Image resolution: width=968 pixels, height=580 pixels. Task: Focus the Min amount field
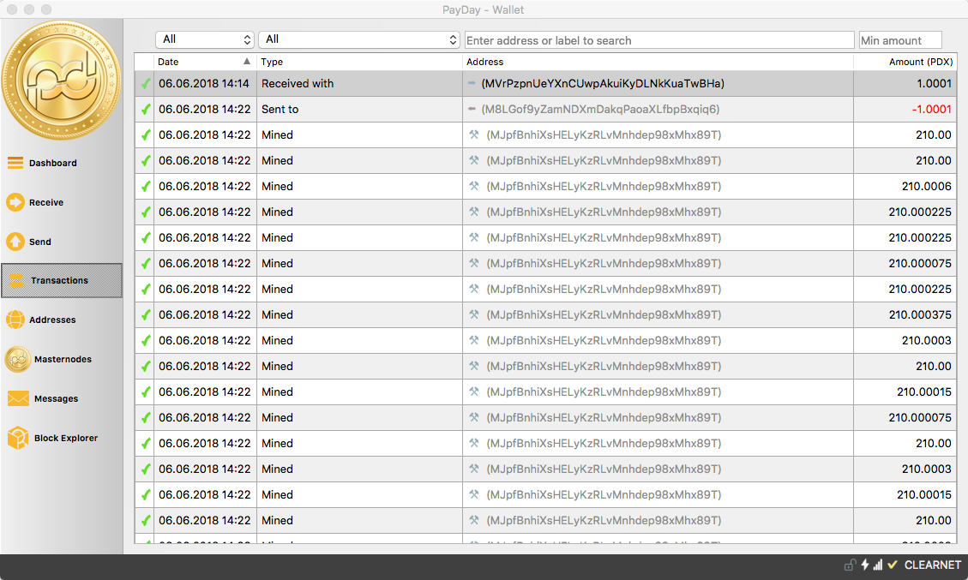point(901,40)
